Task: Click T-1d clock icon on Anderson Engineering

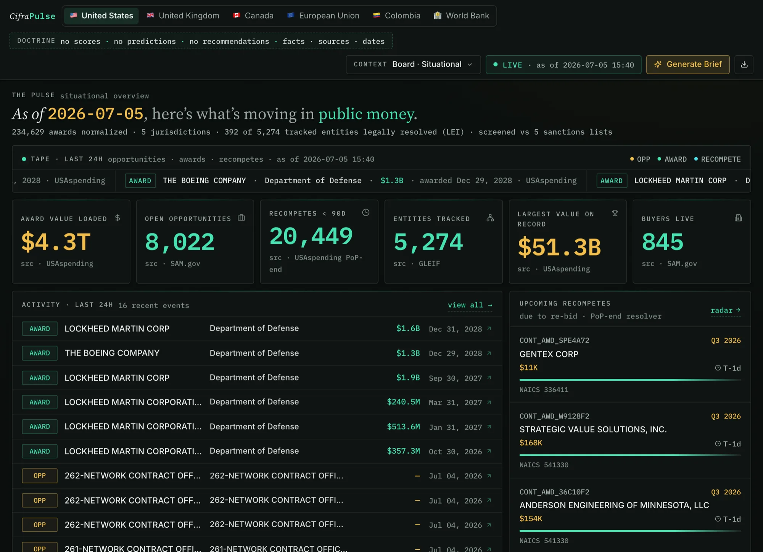Action: click(718, 519)
